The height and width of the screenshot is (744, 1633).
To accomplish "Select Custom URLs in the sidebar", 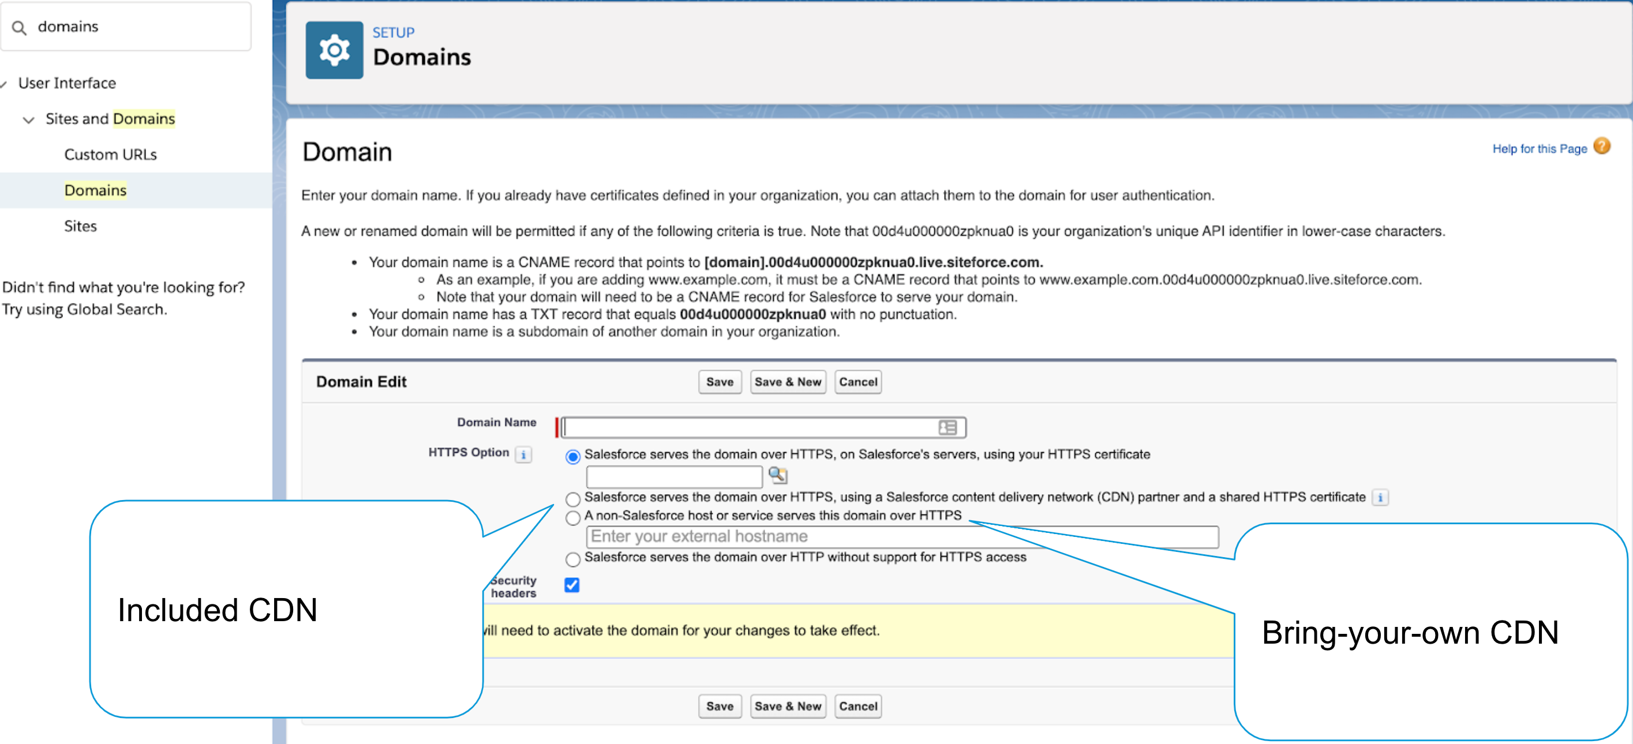I will [110, 154].
